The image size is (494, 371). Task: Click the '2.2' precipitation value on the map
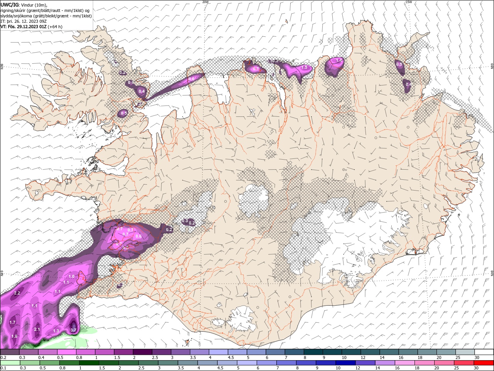[17, 293]
